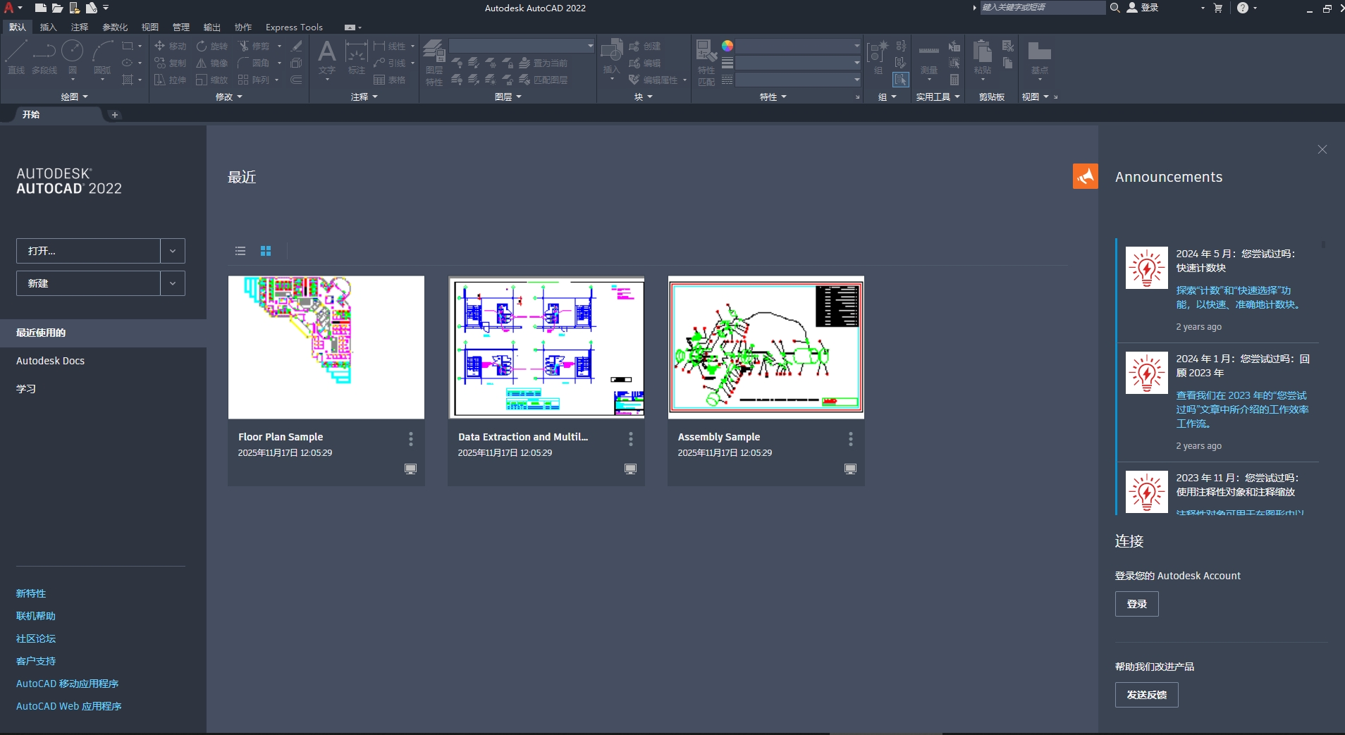The width and height of the screenshot is (1345, 735).
Task: Open the 图层特性 layer properties manager
Action: [434, 63]
